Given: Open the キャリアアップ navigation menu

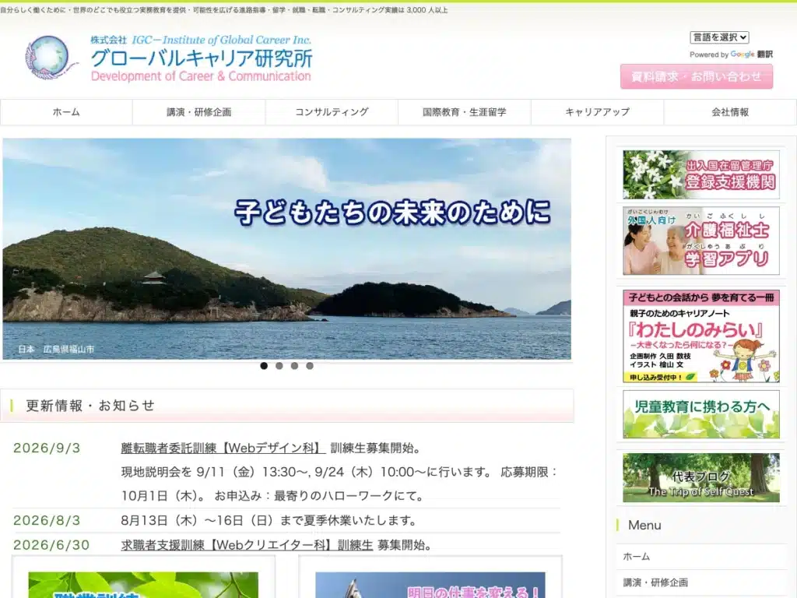Looking at the screenshot, I should click(597, 112).
